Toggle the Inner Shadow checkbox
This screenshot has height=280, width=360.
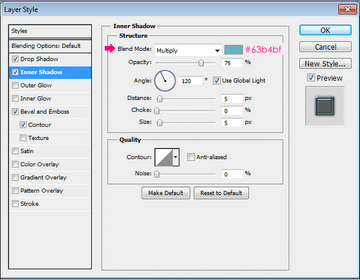(x=15, y=72)
